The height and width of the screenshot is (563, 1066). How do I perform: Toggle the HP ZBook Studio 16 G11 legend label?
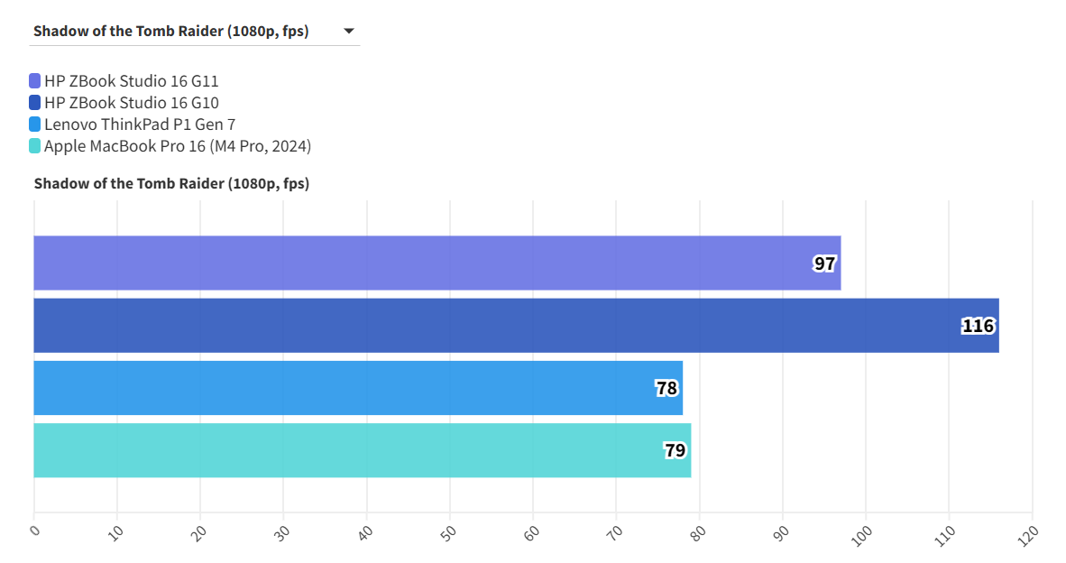[132, 81]
